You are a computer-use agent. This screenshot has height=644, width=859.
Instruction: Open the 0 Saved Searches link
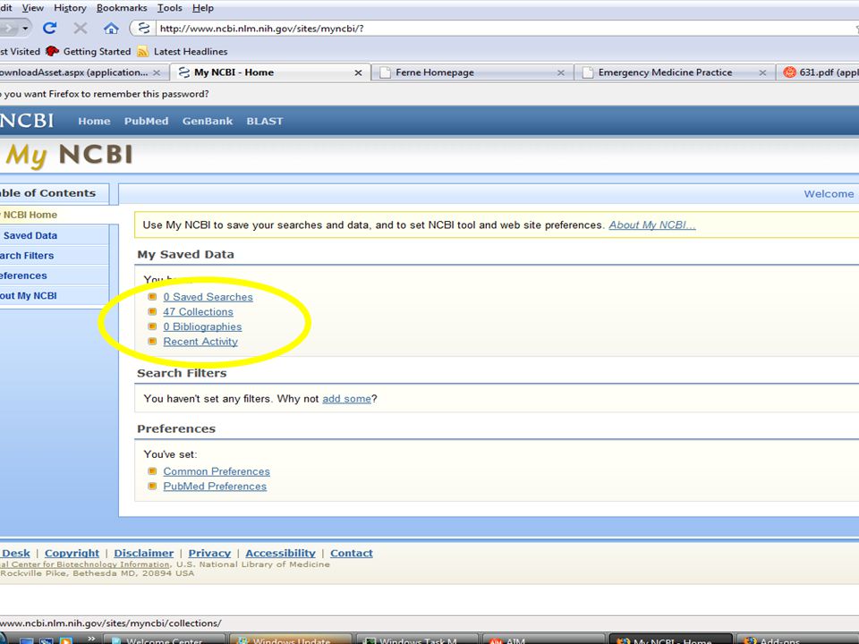pos(208,297)
